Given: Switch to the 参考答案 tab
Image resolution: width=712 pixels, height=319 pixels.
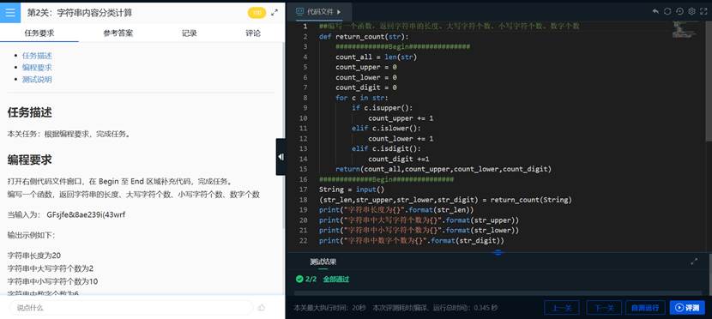Looking at the screenshot, I should click(118, 33).
